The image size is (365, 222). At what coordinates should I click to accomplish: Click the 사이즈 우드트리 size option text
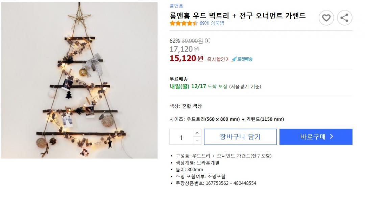(x=226, y=119)
